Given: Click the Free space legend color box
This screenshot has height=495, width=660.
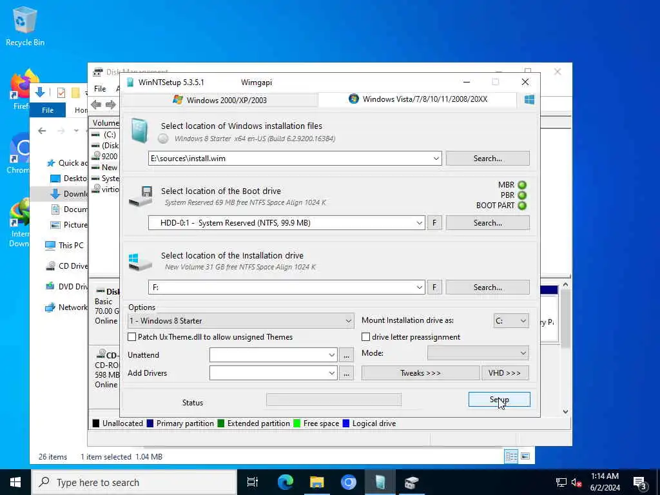Looking at the screenshot, I should click(x=296, y=423).
